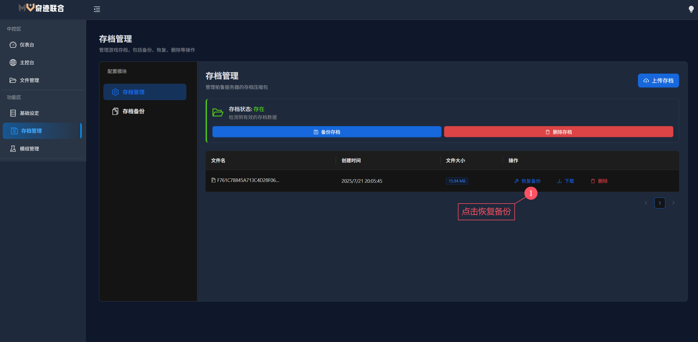Click the 配置模块 panel label
Viewport: 698px width, 342px height.
coord(117,71)
